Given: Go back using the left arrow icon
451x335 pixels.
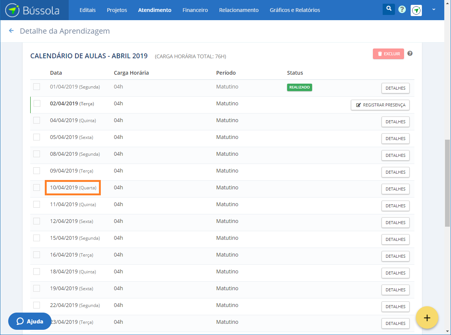Looking at the screenshot, I should [11, 31].
